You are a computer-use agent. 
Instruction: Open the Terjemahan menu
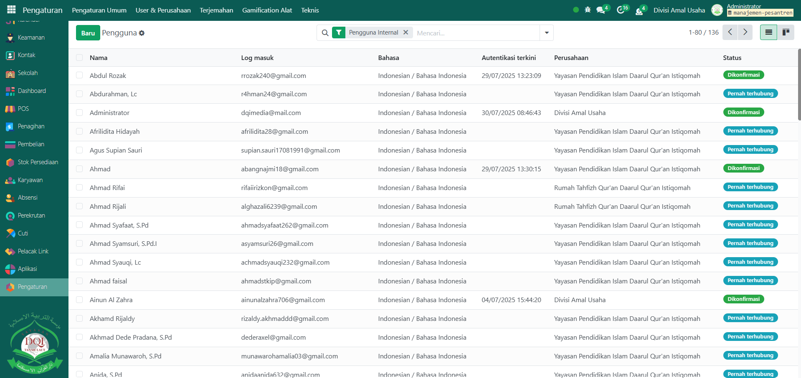(216, 10)
